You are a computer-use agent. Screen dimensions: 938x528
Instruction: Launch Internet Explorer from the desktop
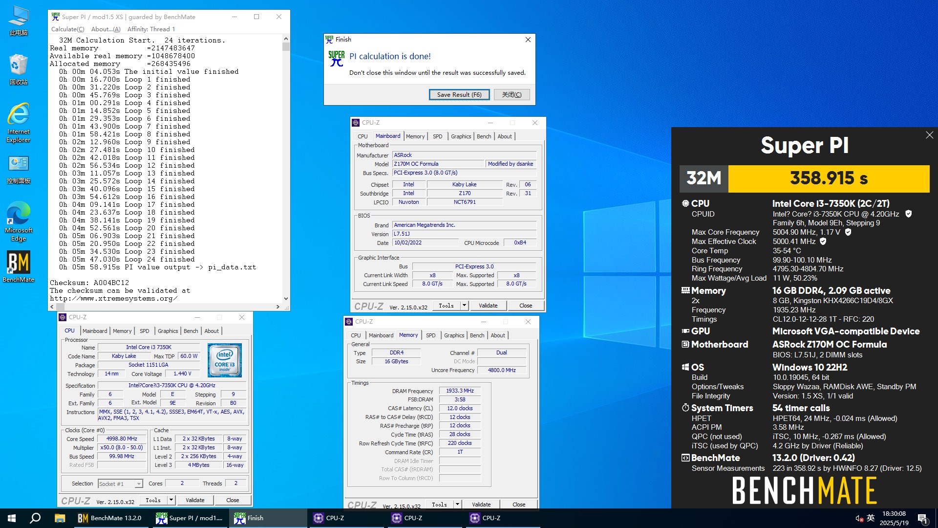pos(19,122)
